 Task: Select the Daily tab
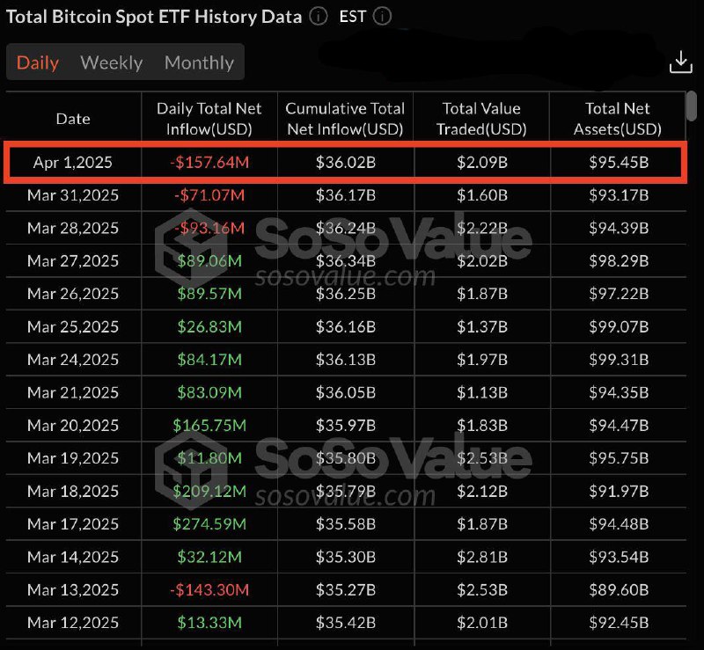(38, 62)
